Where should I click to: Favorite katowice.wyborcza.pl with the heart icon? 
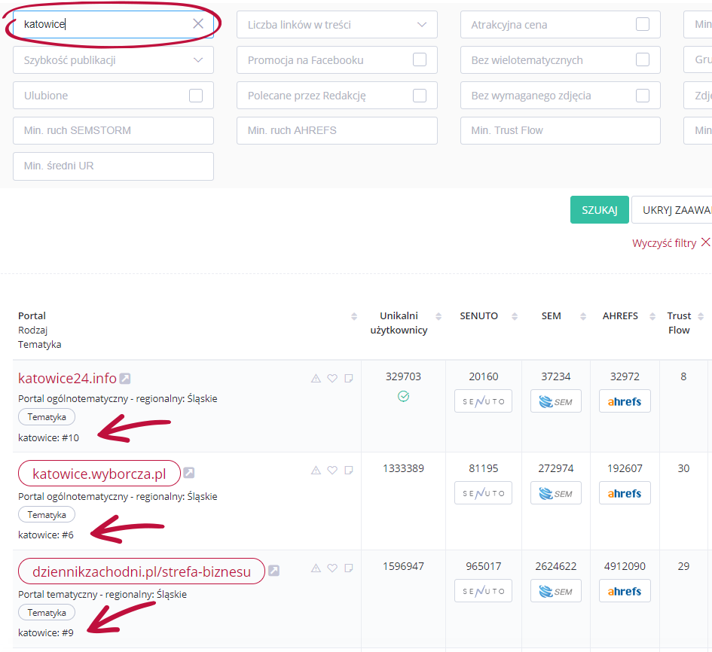332,470
